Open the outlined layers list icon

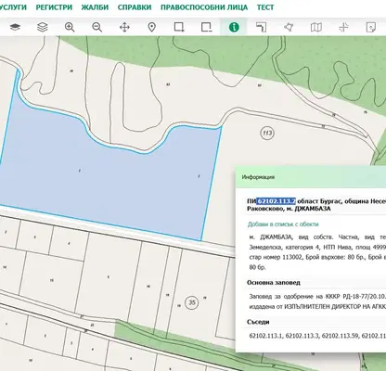[43, 27]
